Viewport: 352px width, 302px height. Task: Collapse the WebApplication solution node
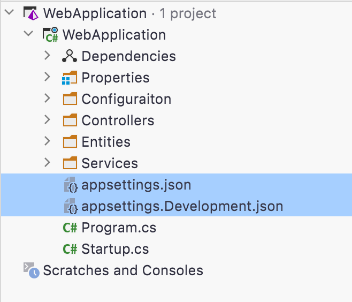[9, 13]
